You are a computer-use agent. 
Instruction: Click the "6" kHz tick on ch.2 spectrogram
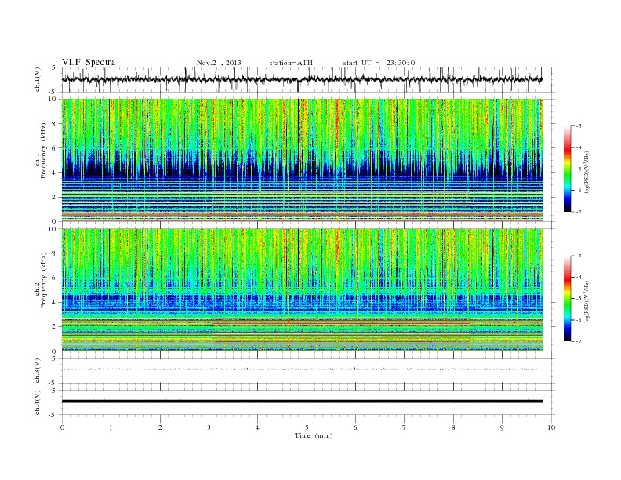[x=55, y=278]
